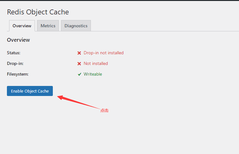Click the green checkmark beside Filesystem
Viewport: 239px width, 154px height.
click(x=80, y=74)
